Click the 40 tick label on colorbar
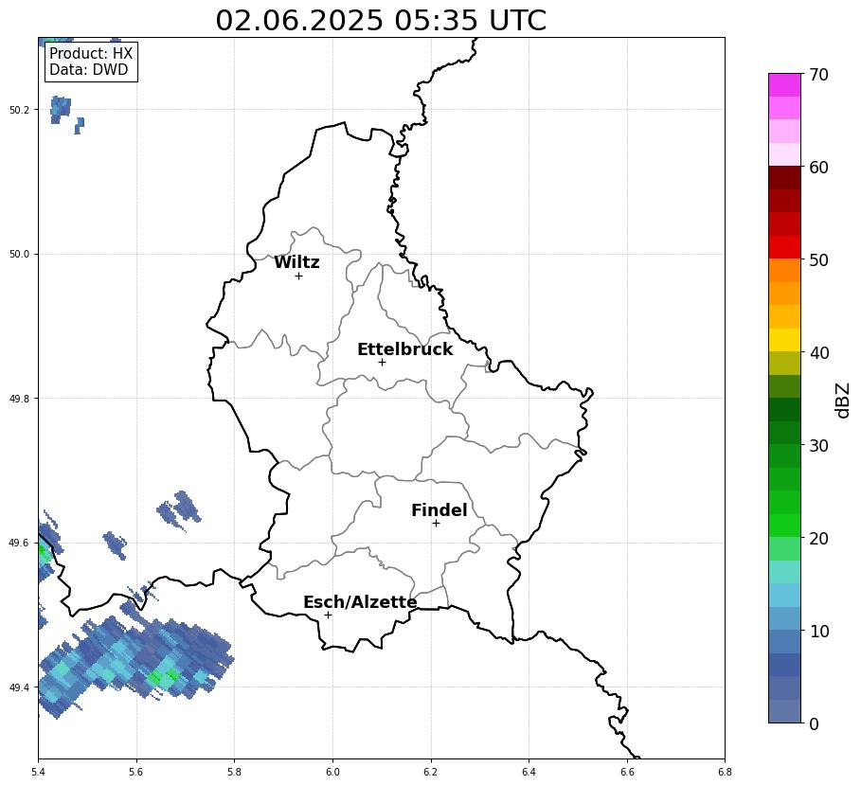Image resolution: width=861 pixels, height=785 pixels. coord(818,352)
